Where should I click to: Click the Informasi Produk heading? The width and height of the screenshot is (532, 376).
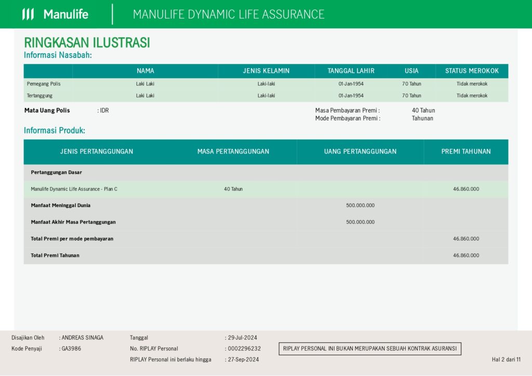[x=54, y=130]
